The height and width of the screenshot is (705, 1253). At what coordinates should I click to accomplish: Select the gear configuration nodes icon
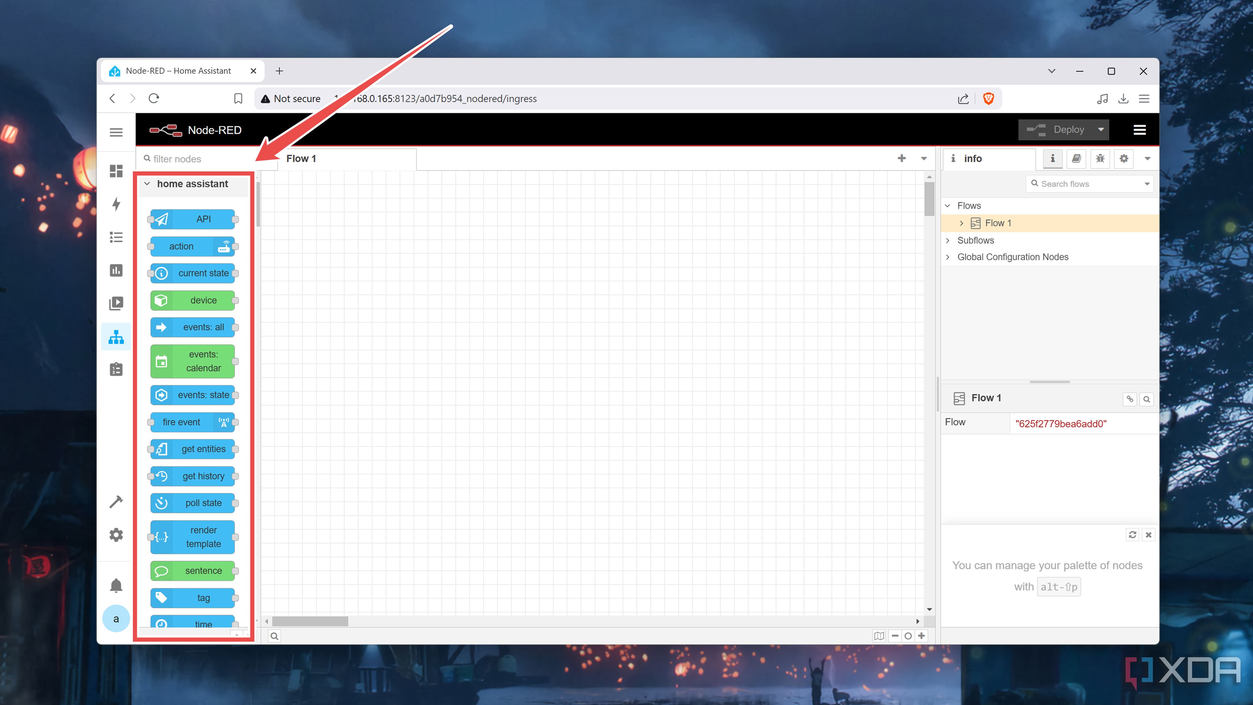pyautogui.click(x=1123, y=159)
